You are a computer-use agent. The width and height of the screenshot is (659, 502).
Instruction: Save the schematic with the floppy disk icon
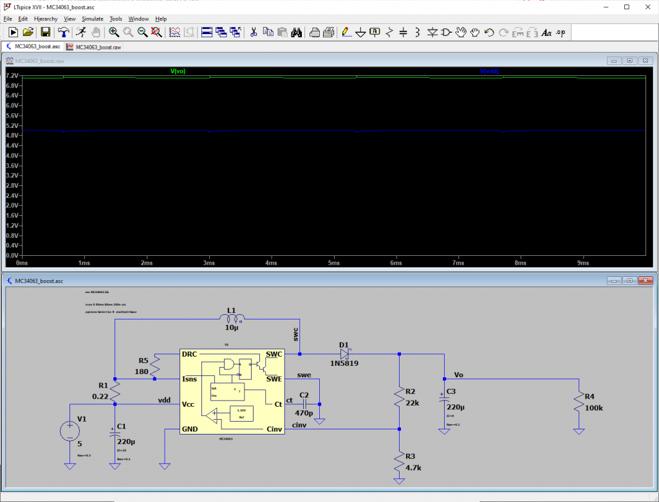pos(46,32)
